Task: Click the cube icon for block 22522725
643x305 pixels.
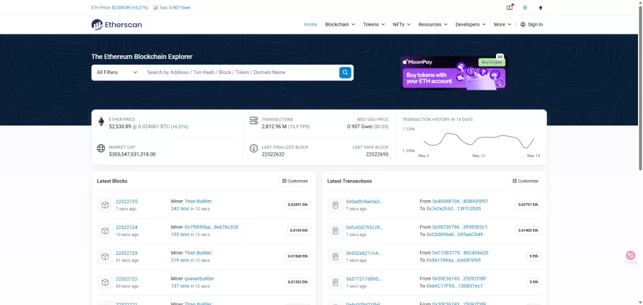Action: [x=105, y=205]
